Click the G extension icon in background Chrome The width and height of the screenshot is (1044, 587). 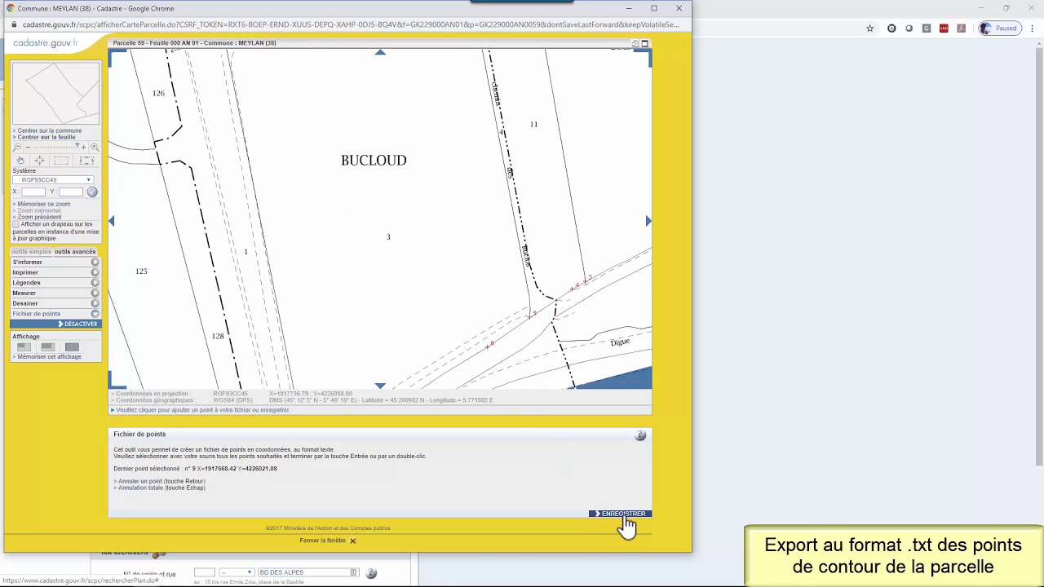point(927,29)
